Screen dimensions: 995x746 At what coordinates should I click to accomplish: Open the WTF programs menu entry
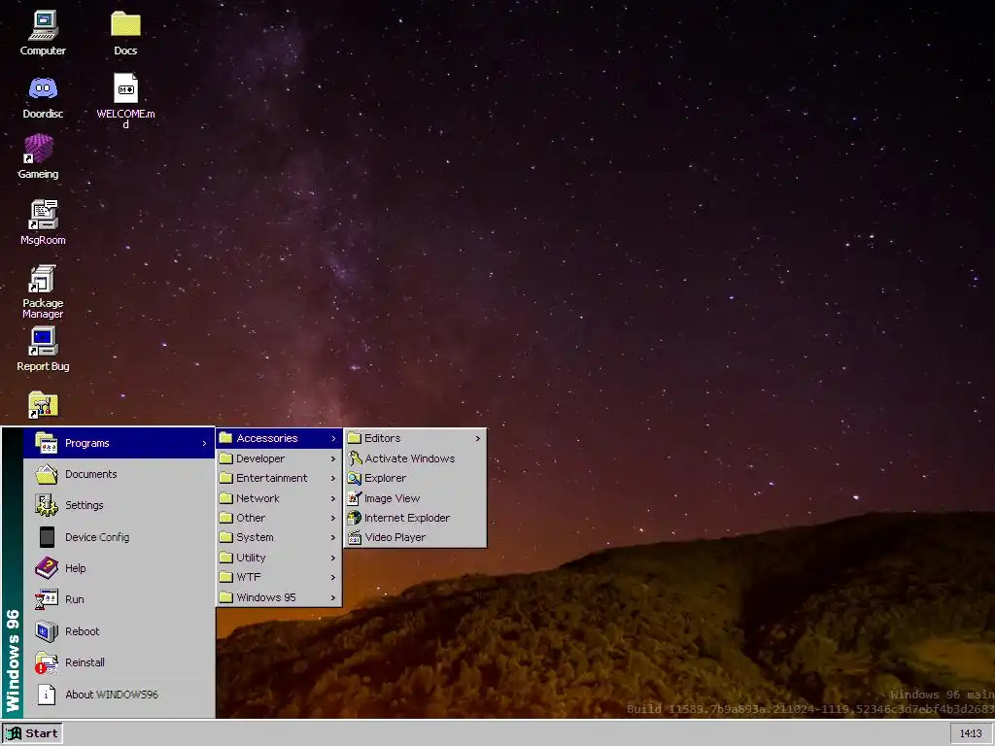tap(279, 577)
